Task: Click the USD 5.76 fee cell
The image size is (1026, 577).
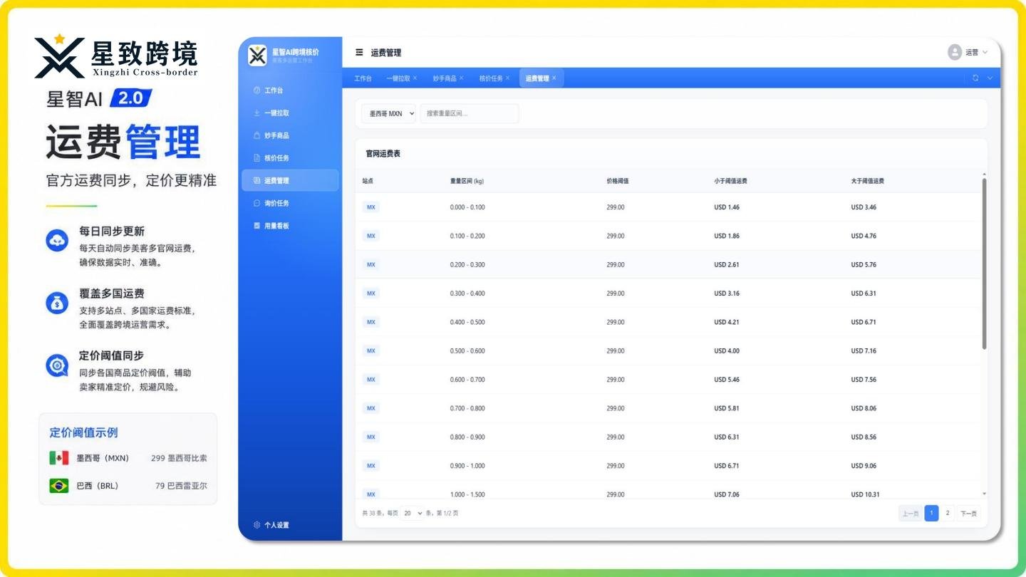Action: (864, 264)
